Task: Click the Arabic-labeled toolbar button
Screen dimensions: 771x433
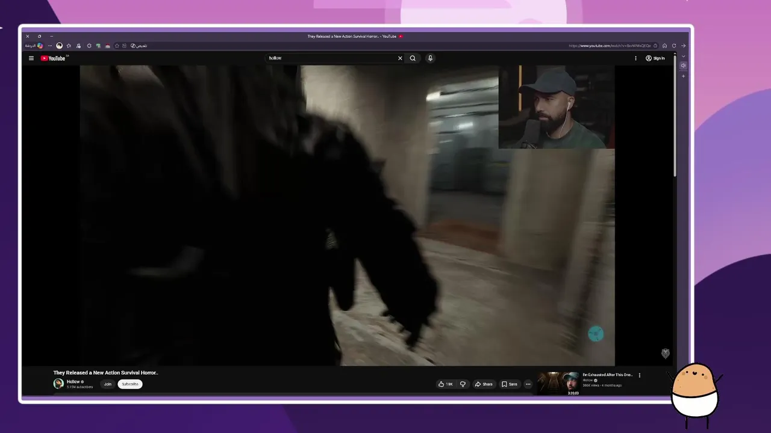Action: point(139,46)
